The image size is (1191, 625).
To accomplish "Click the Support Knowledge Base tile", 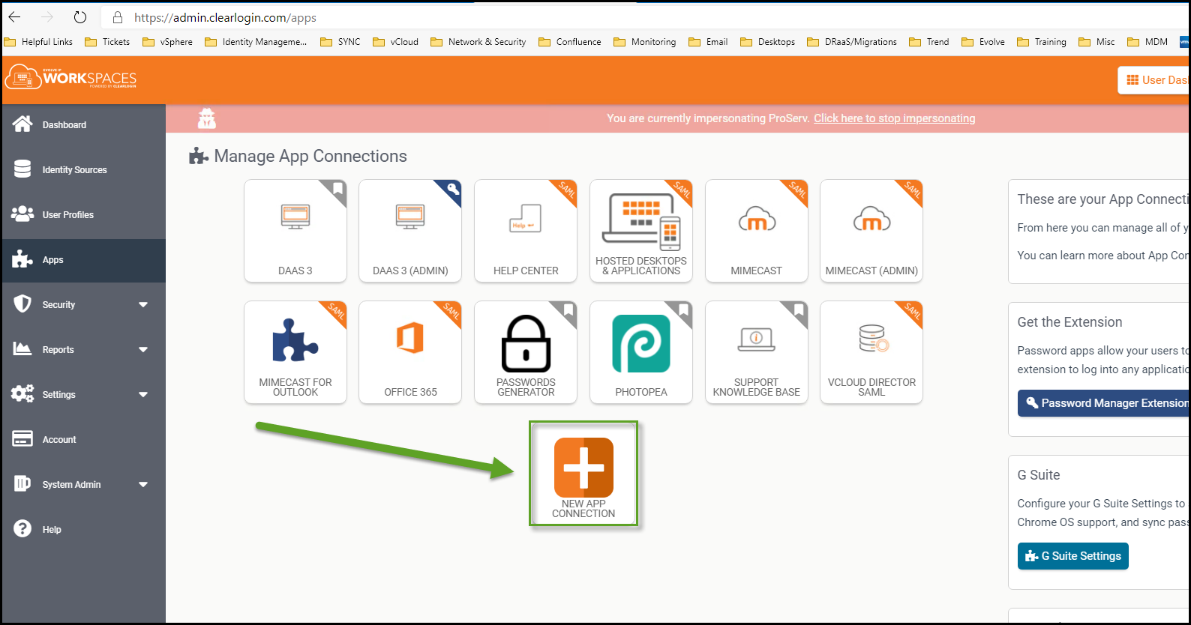I will [x=756, y=352].
